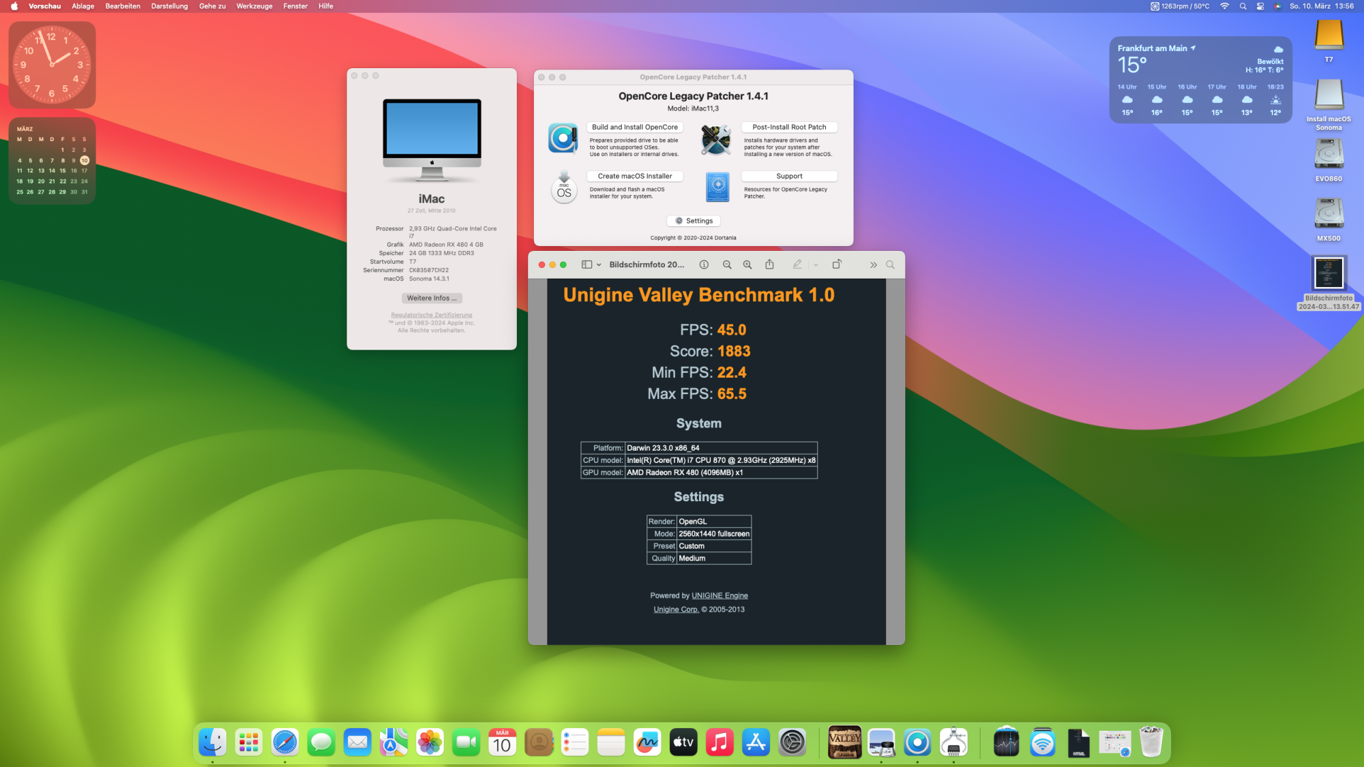Viewport: 1364px width, 767px height.
Task: Select the Bildschirmfoto thumbnail on the desktop
Action: (x=1329, y=273)
